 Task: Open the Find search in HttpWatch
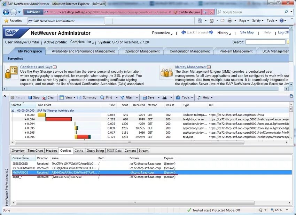[x=108, y=97]
